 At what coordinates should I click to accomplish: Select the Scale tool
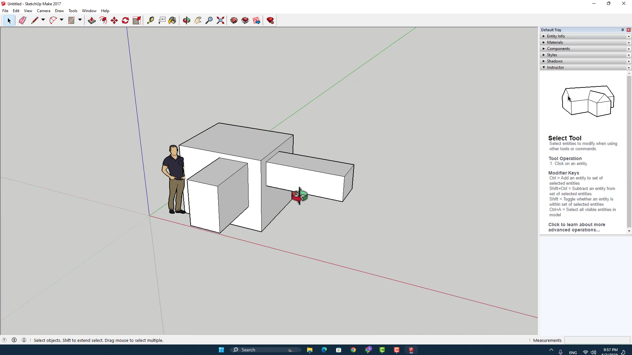point(137,20)
